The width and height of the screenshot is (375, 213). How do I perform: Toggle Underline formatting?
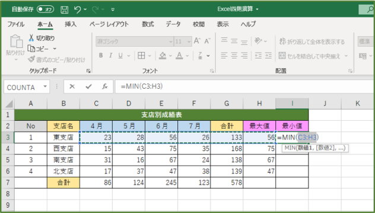click(120, 56)
